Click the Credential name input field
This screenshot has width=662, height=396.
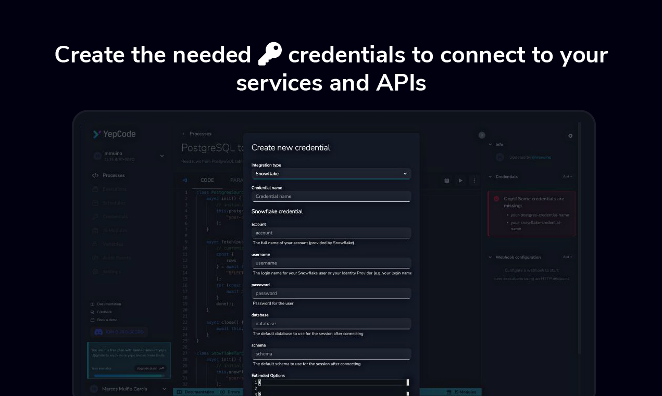click(331, 196)
